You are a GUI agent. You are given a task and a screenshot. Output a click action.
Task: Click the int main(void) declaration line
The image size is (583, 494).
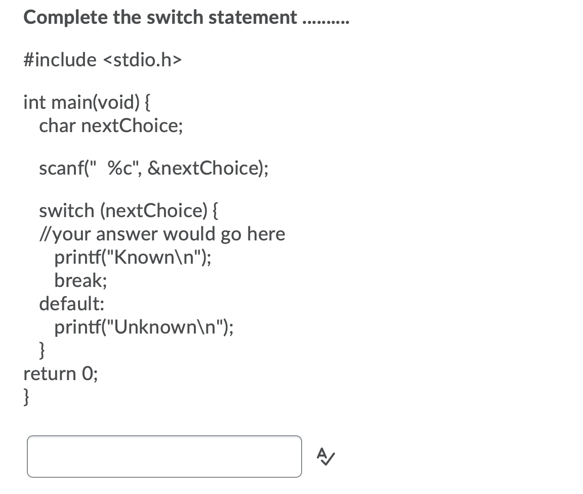(87, 102)
